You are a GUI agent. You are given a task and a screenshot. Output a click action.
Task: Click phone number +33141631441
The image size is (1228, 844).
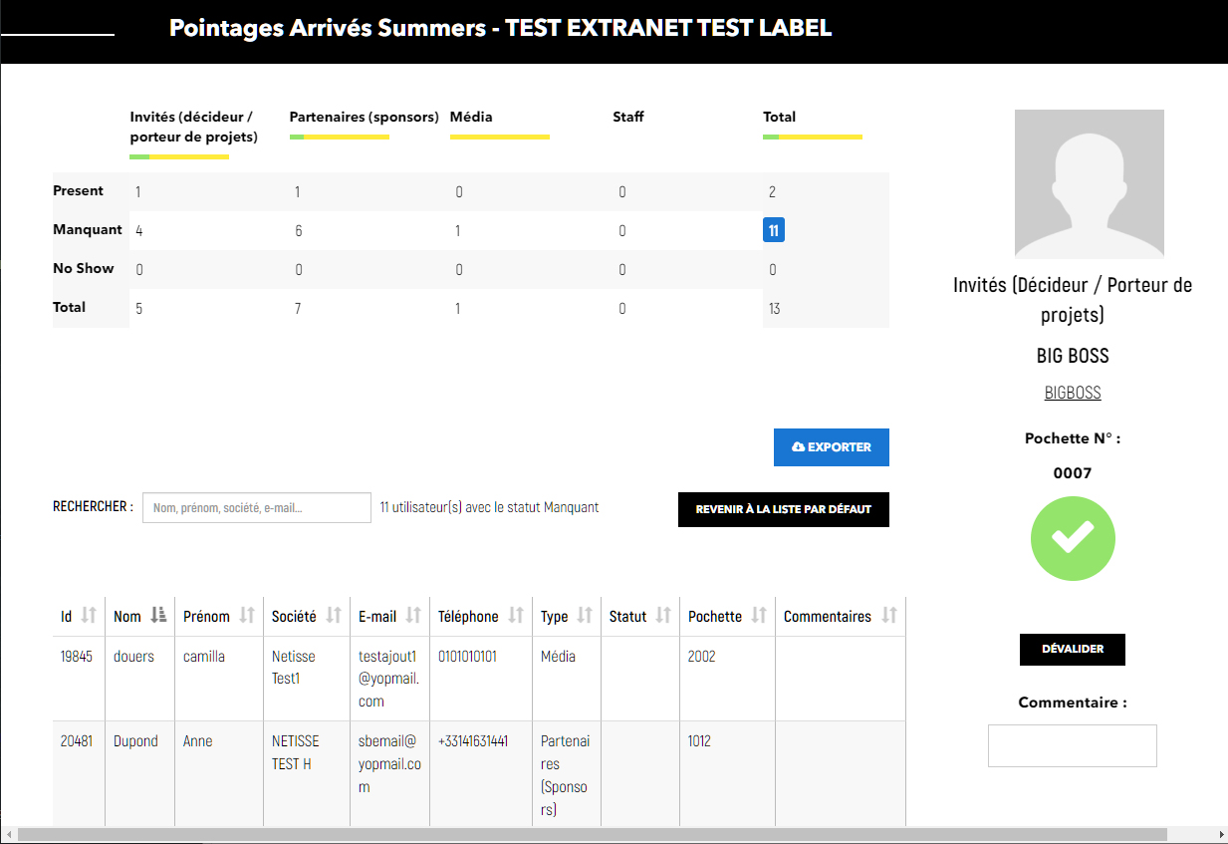pos(474,741)
